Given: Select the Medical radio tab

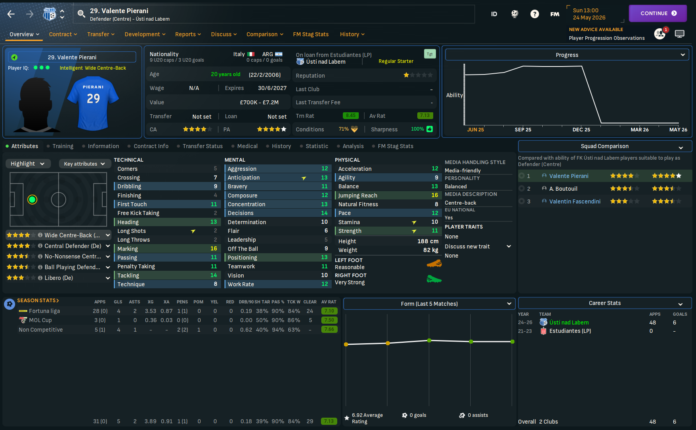Looking at the screenshot, I should 244,146.
